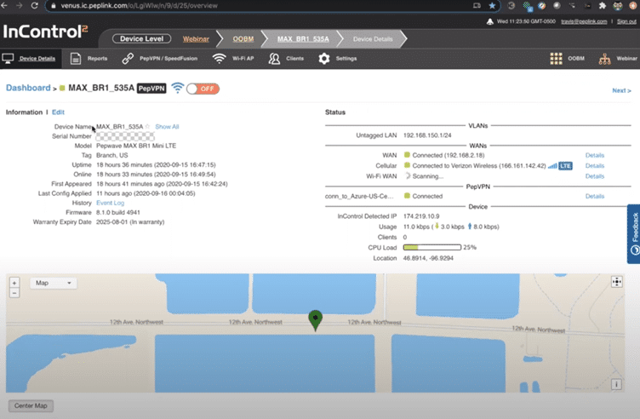The height and width of the screenshot is (419, 640).
Task: Click the Sign out link
Action: [626, 21]
